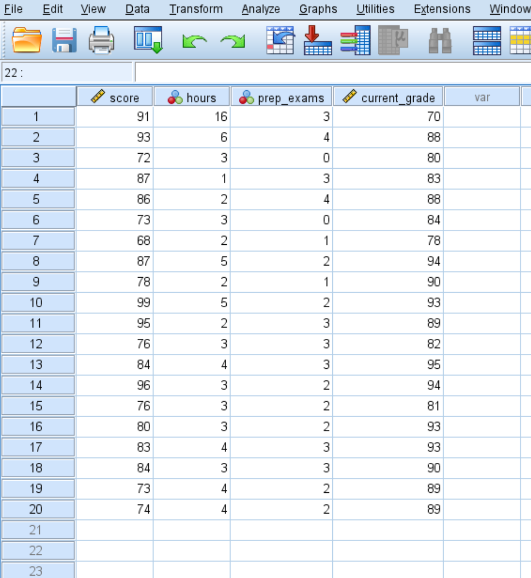Click score cell 73 in row 19
This screenshot has height=578, width=531.
coord(115,489)
